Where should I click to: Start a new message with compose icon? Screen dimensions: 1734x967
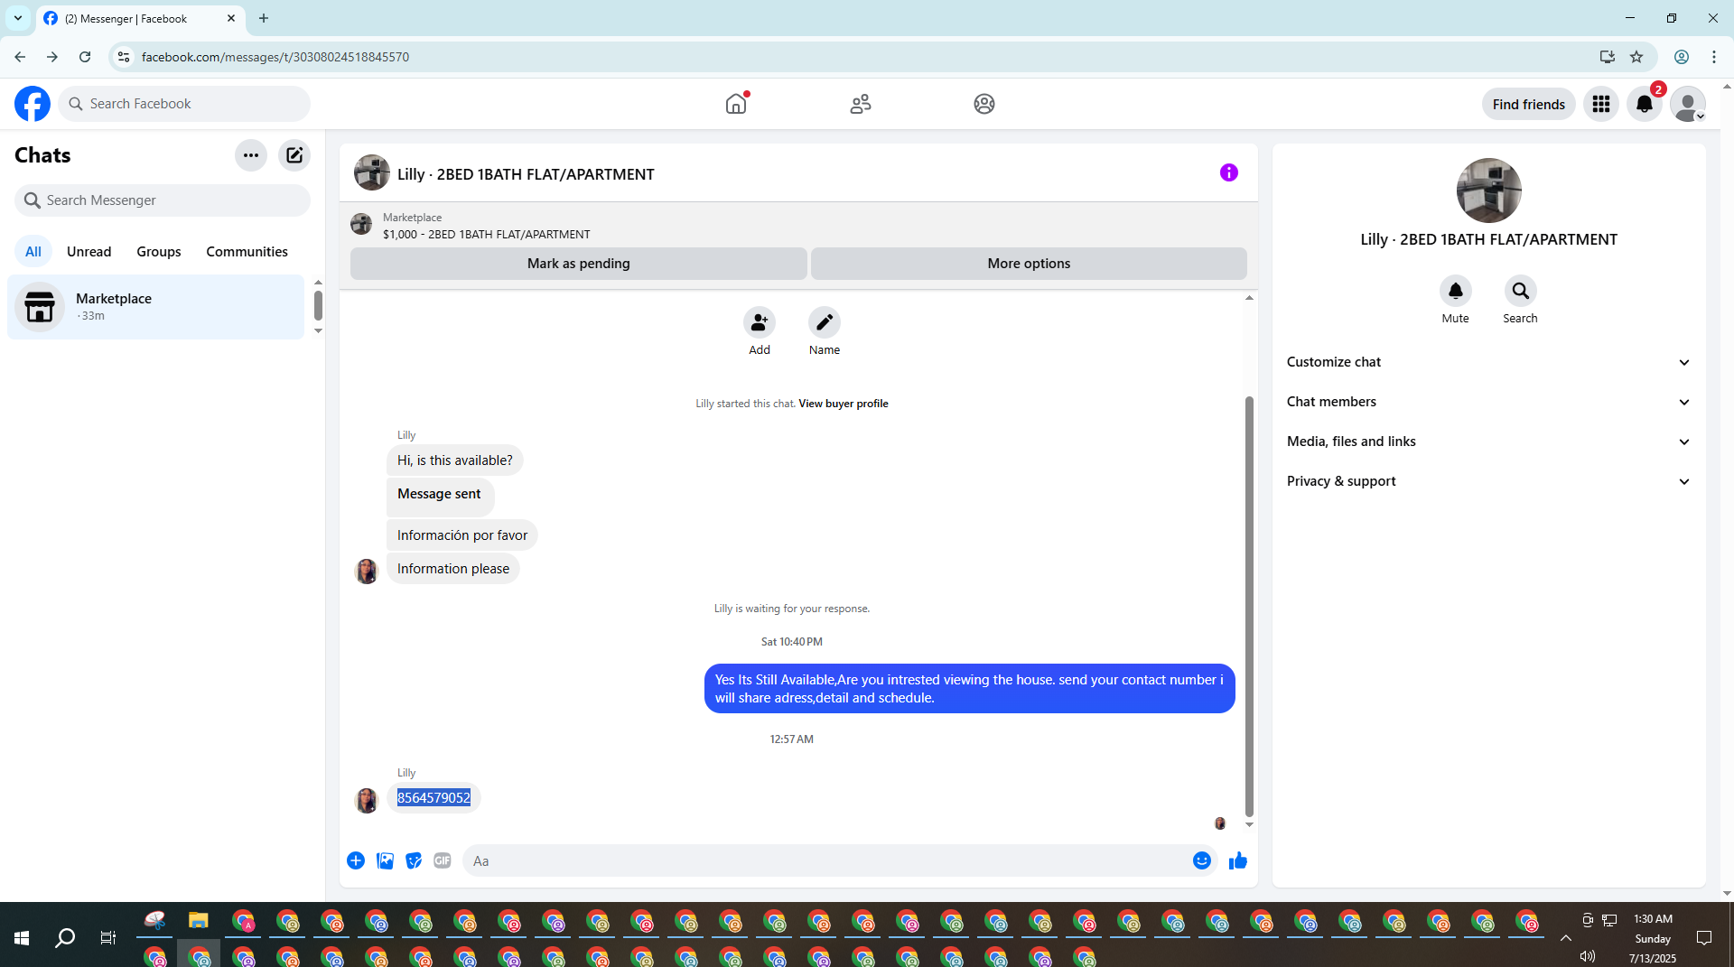point(294,155)
